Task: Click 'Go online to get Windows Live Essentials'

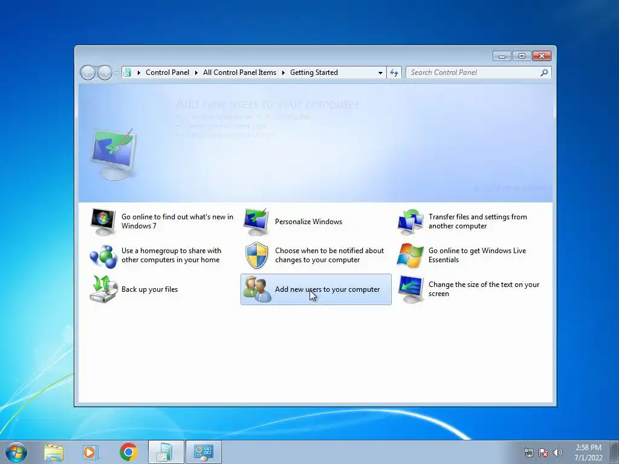Action: [x=478, y=256]
